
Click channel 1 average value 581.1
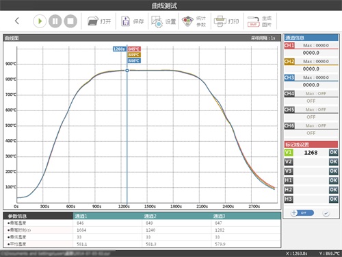[82, 244]
